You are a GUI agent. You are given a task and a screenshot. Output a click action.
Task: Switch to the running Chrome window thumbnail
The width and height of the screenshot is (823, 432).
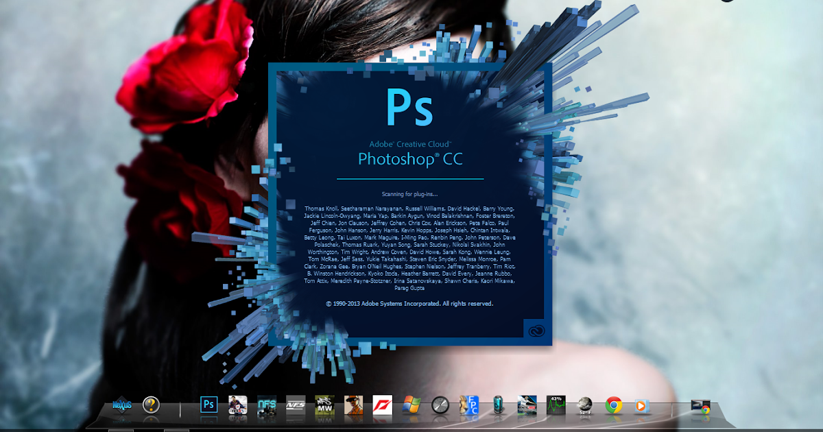[701, 406]
